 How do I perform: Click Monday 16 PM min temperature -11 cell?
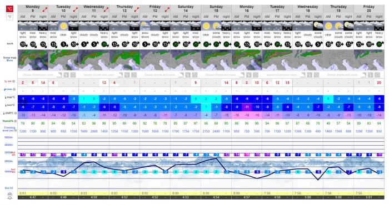247,107
